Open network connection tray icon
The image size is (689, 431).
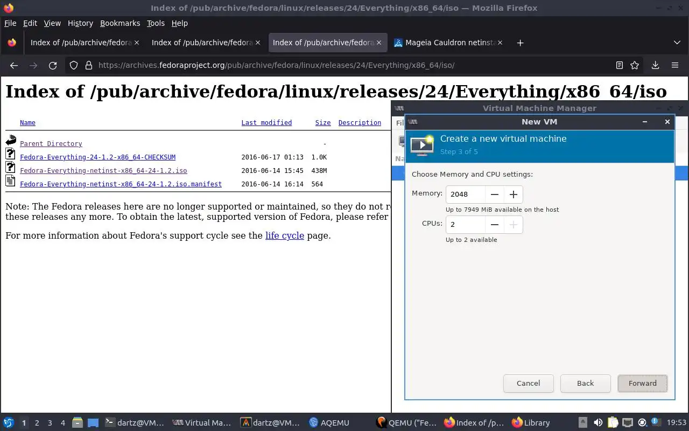(627, 422)
